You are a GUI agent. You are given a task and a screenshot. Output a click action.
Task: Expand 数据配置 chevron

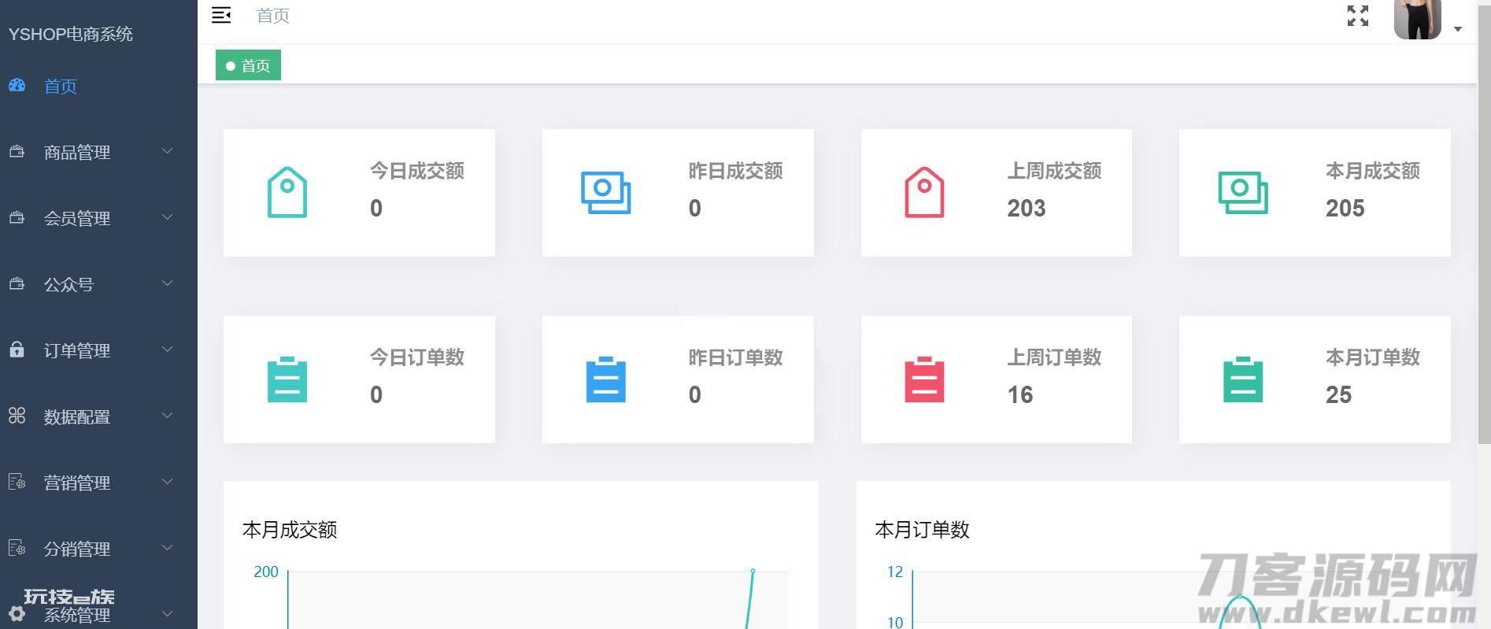click(x=167, y=416)
